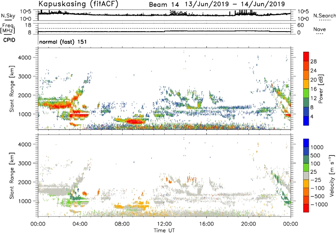336x233 pixels.
Task: Click the '20:00' time axis tick label
Action: (249, 224)
